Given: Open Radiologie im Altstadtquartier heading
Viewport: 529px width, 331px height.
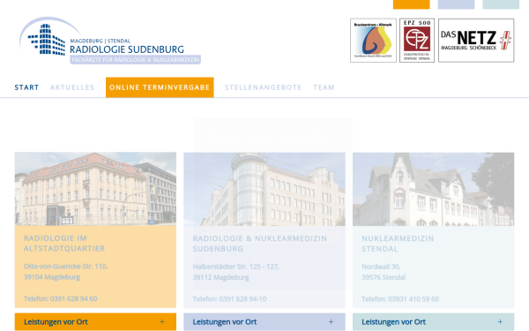Looking at the screenshot, I should pyautogui.click(x=64, y=244).
